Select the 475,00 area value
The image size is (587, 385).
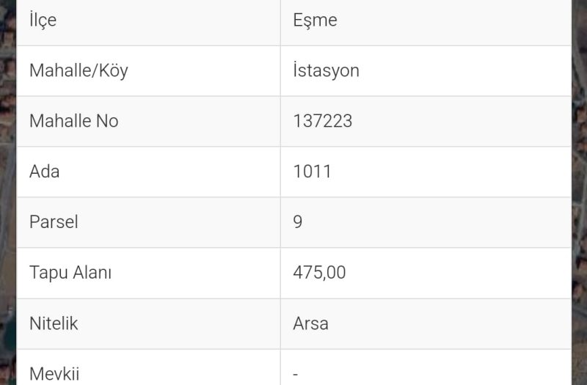(319, 273)
